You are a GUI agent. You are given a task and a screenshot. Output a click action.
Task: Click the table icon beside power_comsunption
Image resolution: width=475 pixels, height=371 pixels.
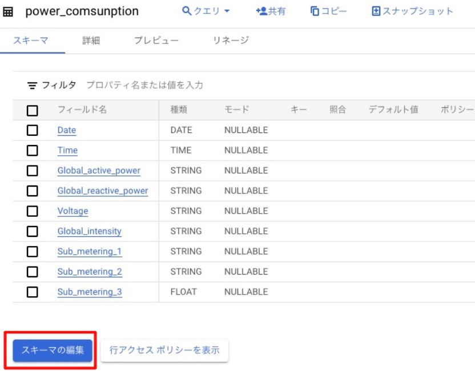(8, 12)
